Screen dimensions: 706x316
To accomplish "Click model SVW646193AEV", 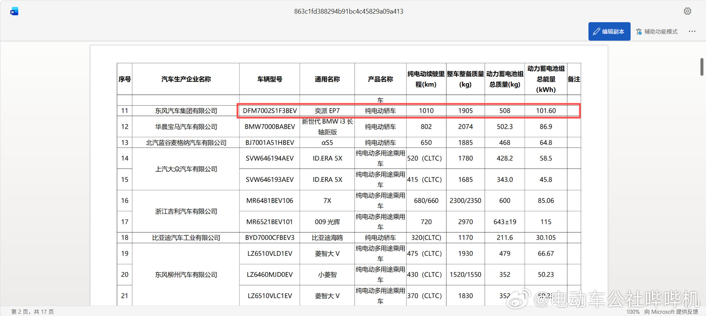I will [x=270, y=179].
